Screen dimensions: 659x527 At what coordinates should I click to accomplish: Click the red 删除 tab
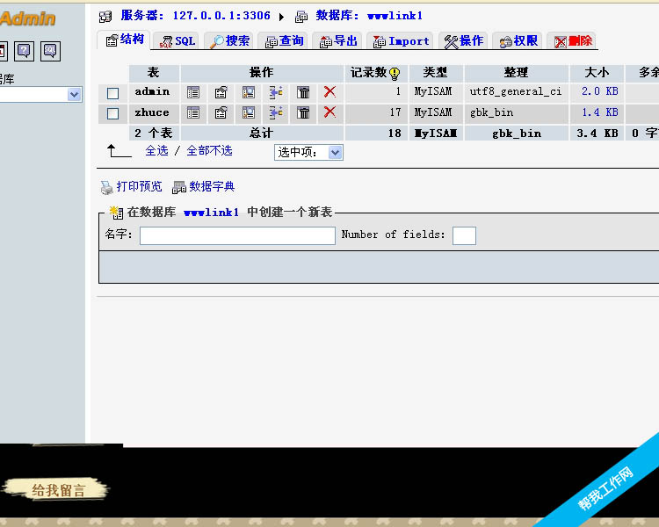click(x=572, y=41)
